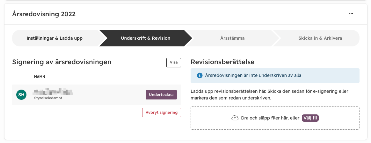
Task: Click the Signering av årsredovisningen heading
Action: [x=62, y=62]
